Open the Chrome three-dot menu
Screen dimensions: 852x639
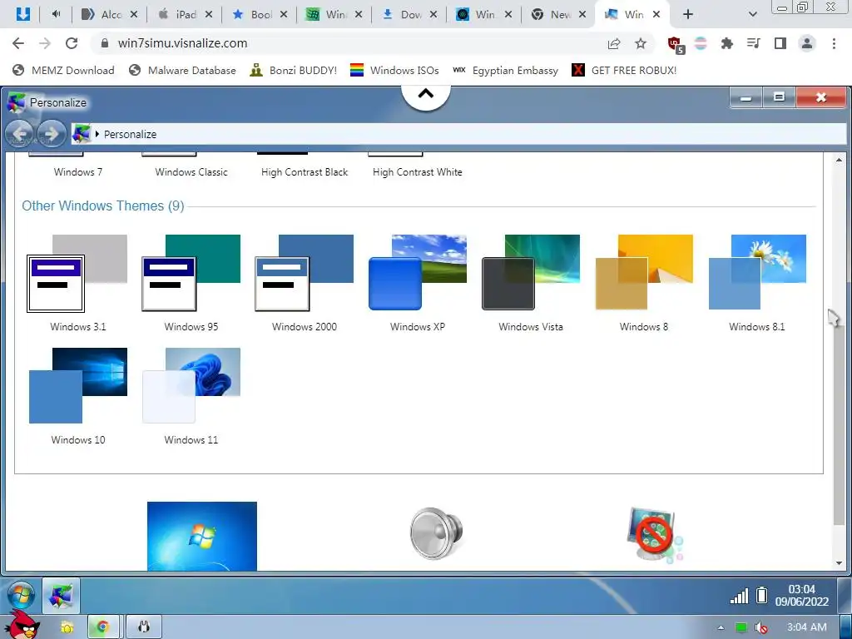pos(834,43)
